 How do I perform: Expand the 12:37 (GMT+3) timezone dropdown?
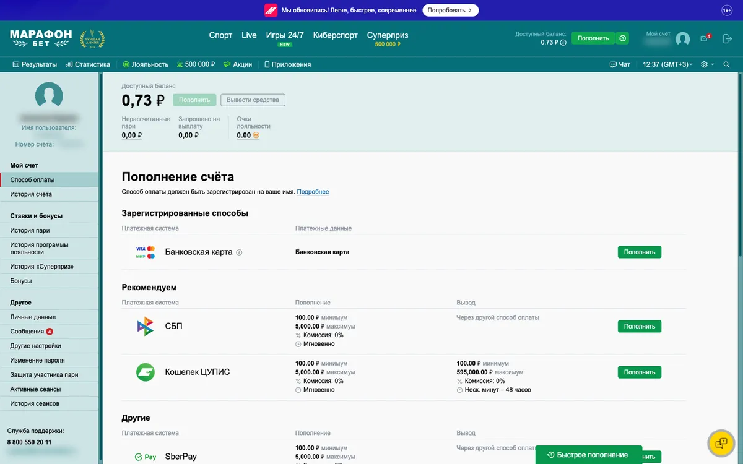tap(667, 64)
